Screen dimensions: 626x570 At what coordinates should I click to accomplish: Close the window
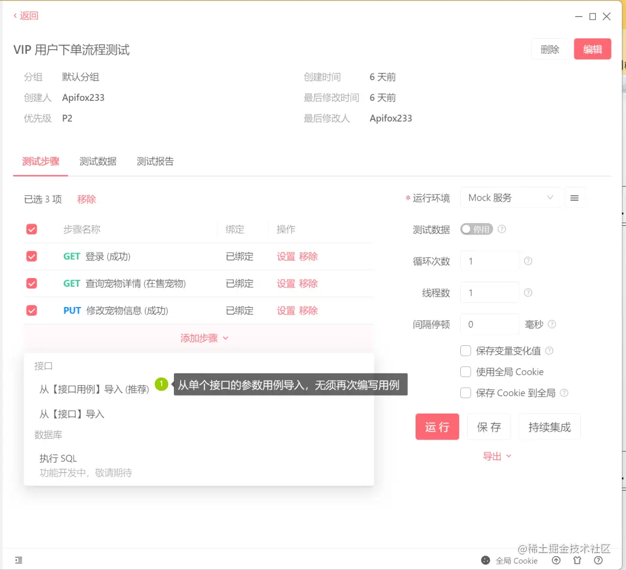click(x=607, y=16)
